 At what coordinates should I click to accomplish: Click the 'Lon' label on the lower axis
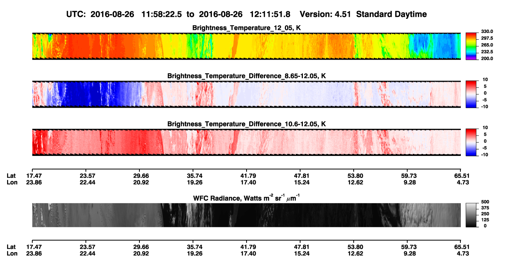click(12, 253)
